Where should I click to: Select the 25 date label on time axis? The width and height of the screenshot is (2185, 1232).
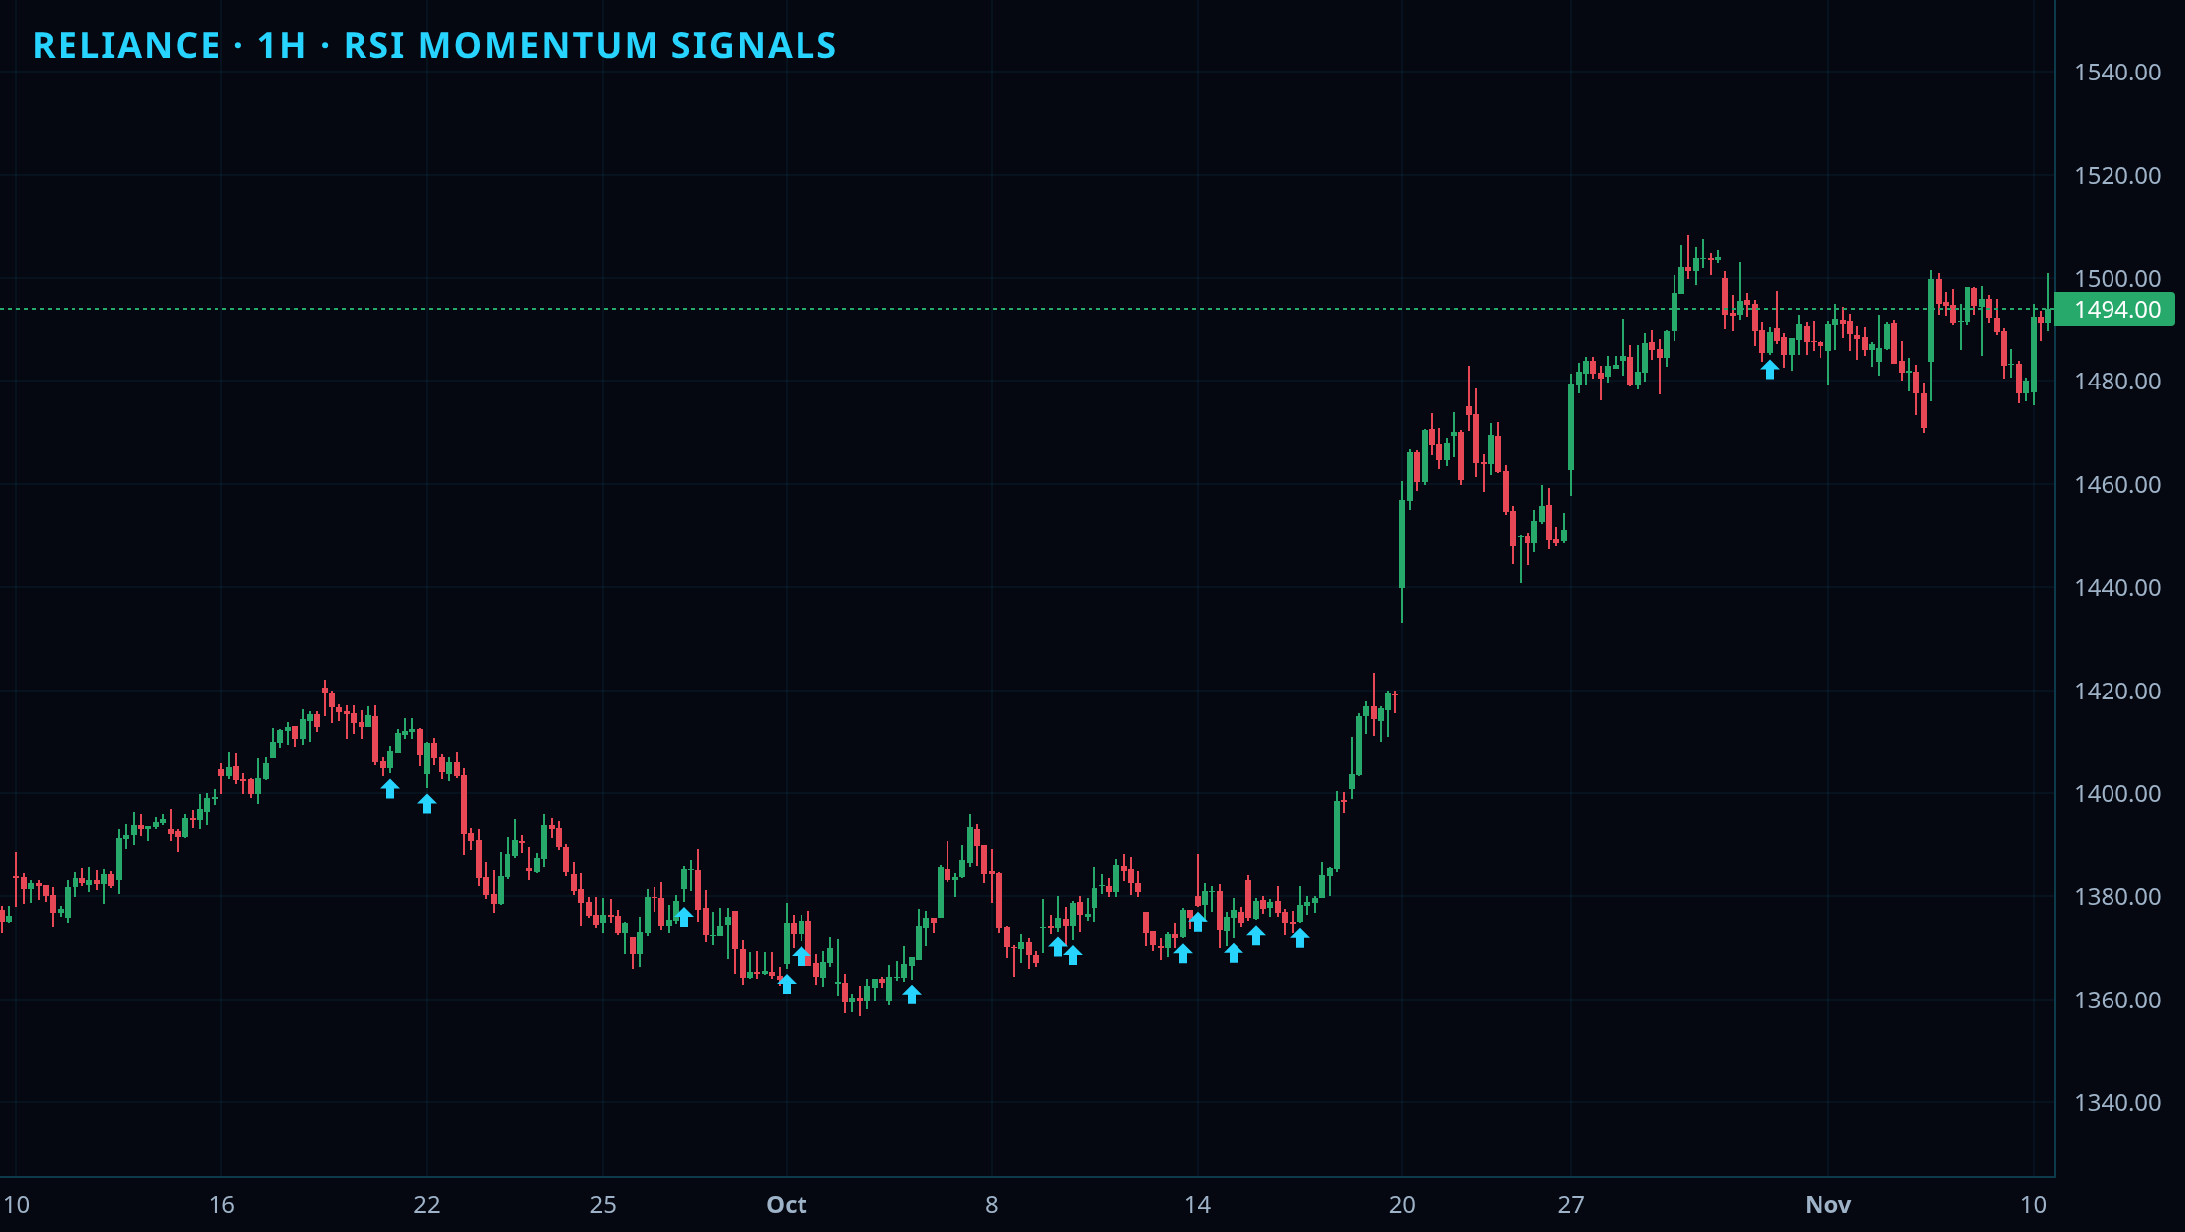coord(603,1205)
